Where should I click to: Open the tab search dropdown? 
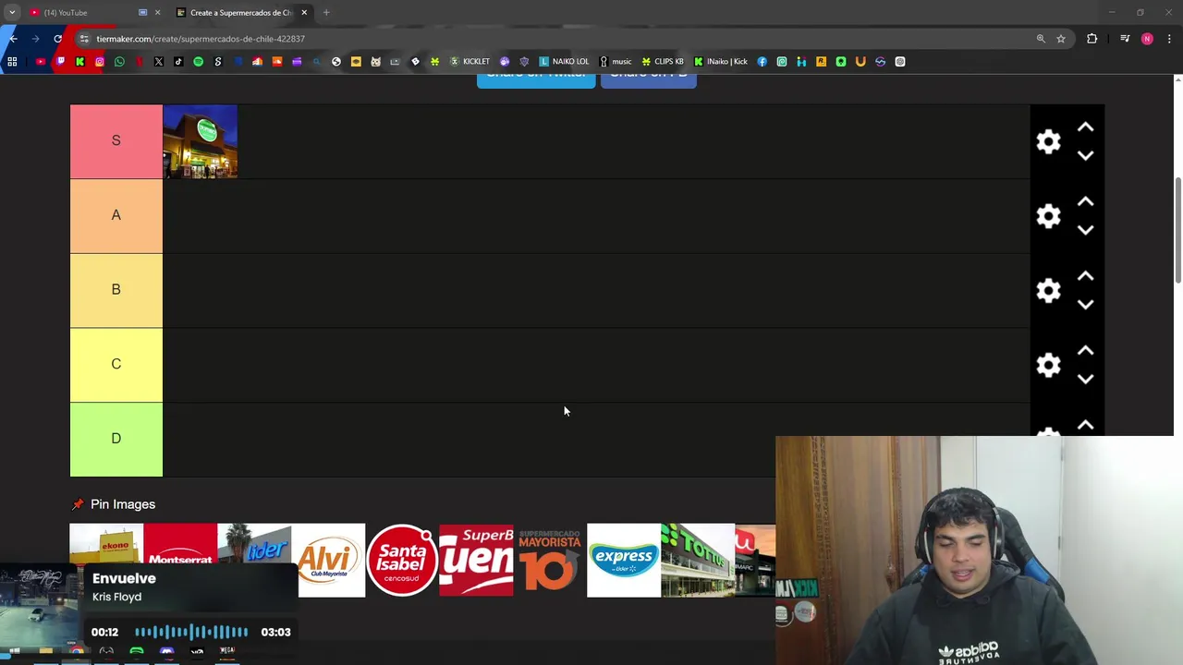click(12, 12)
